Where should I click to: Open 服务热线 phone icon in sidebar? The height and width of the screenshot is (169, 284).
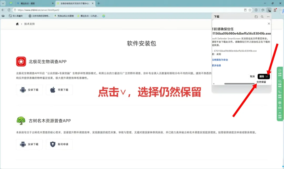(280, 94)
